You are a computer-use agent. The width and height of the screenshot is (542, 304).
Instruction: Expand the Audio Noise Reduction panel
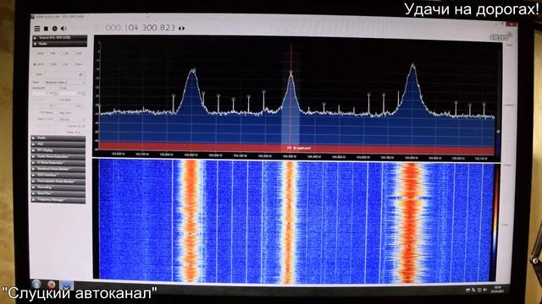(58, 156)
